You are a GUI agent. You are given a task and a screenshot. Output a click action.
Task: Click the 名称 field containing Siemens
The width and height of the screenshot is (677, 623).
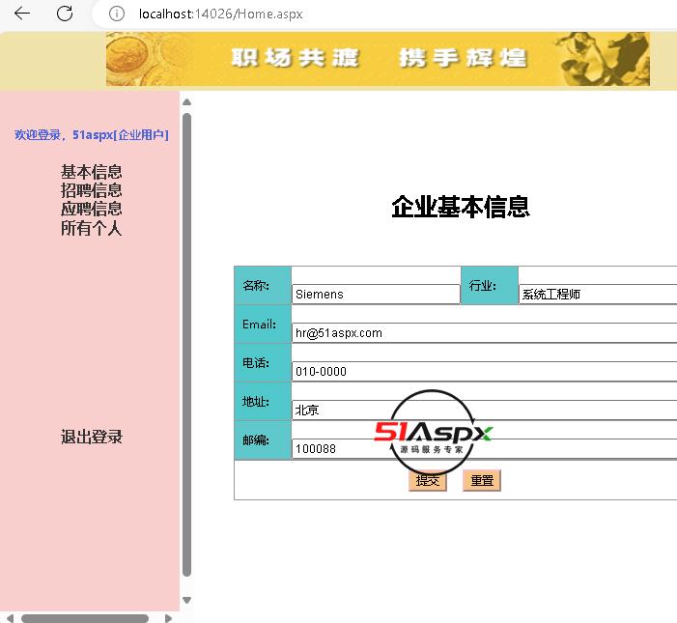point(376,294)
